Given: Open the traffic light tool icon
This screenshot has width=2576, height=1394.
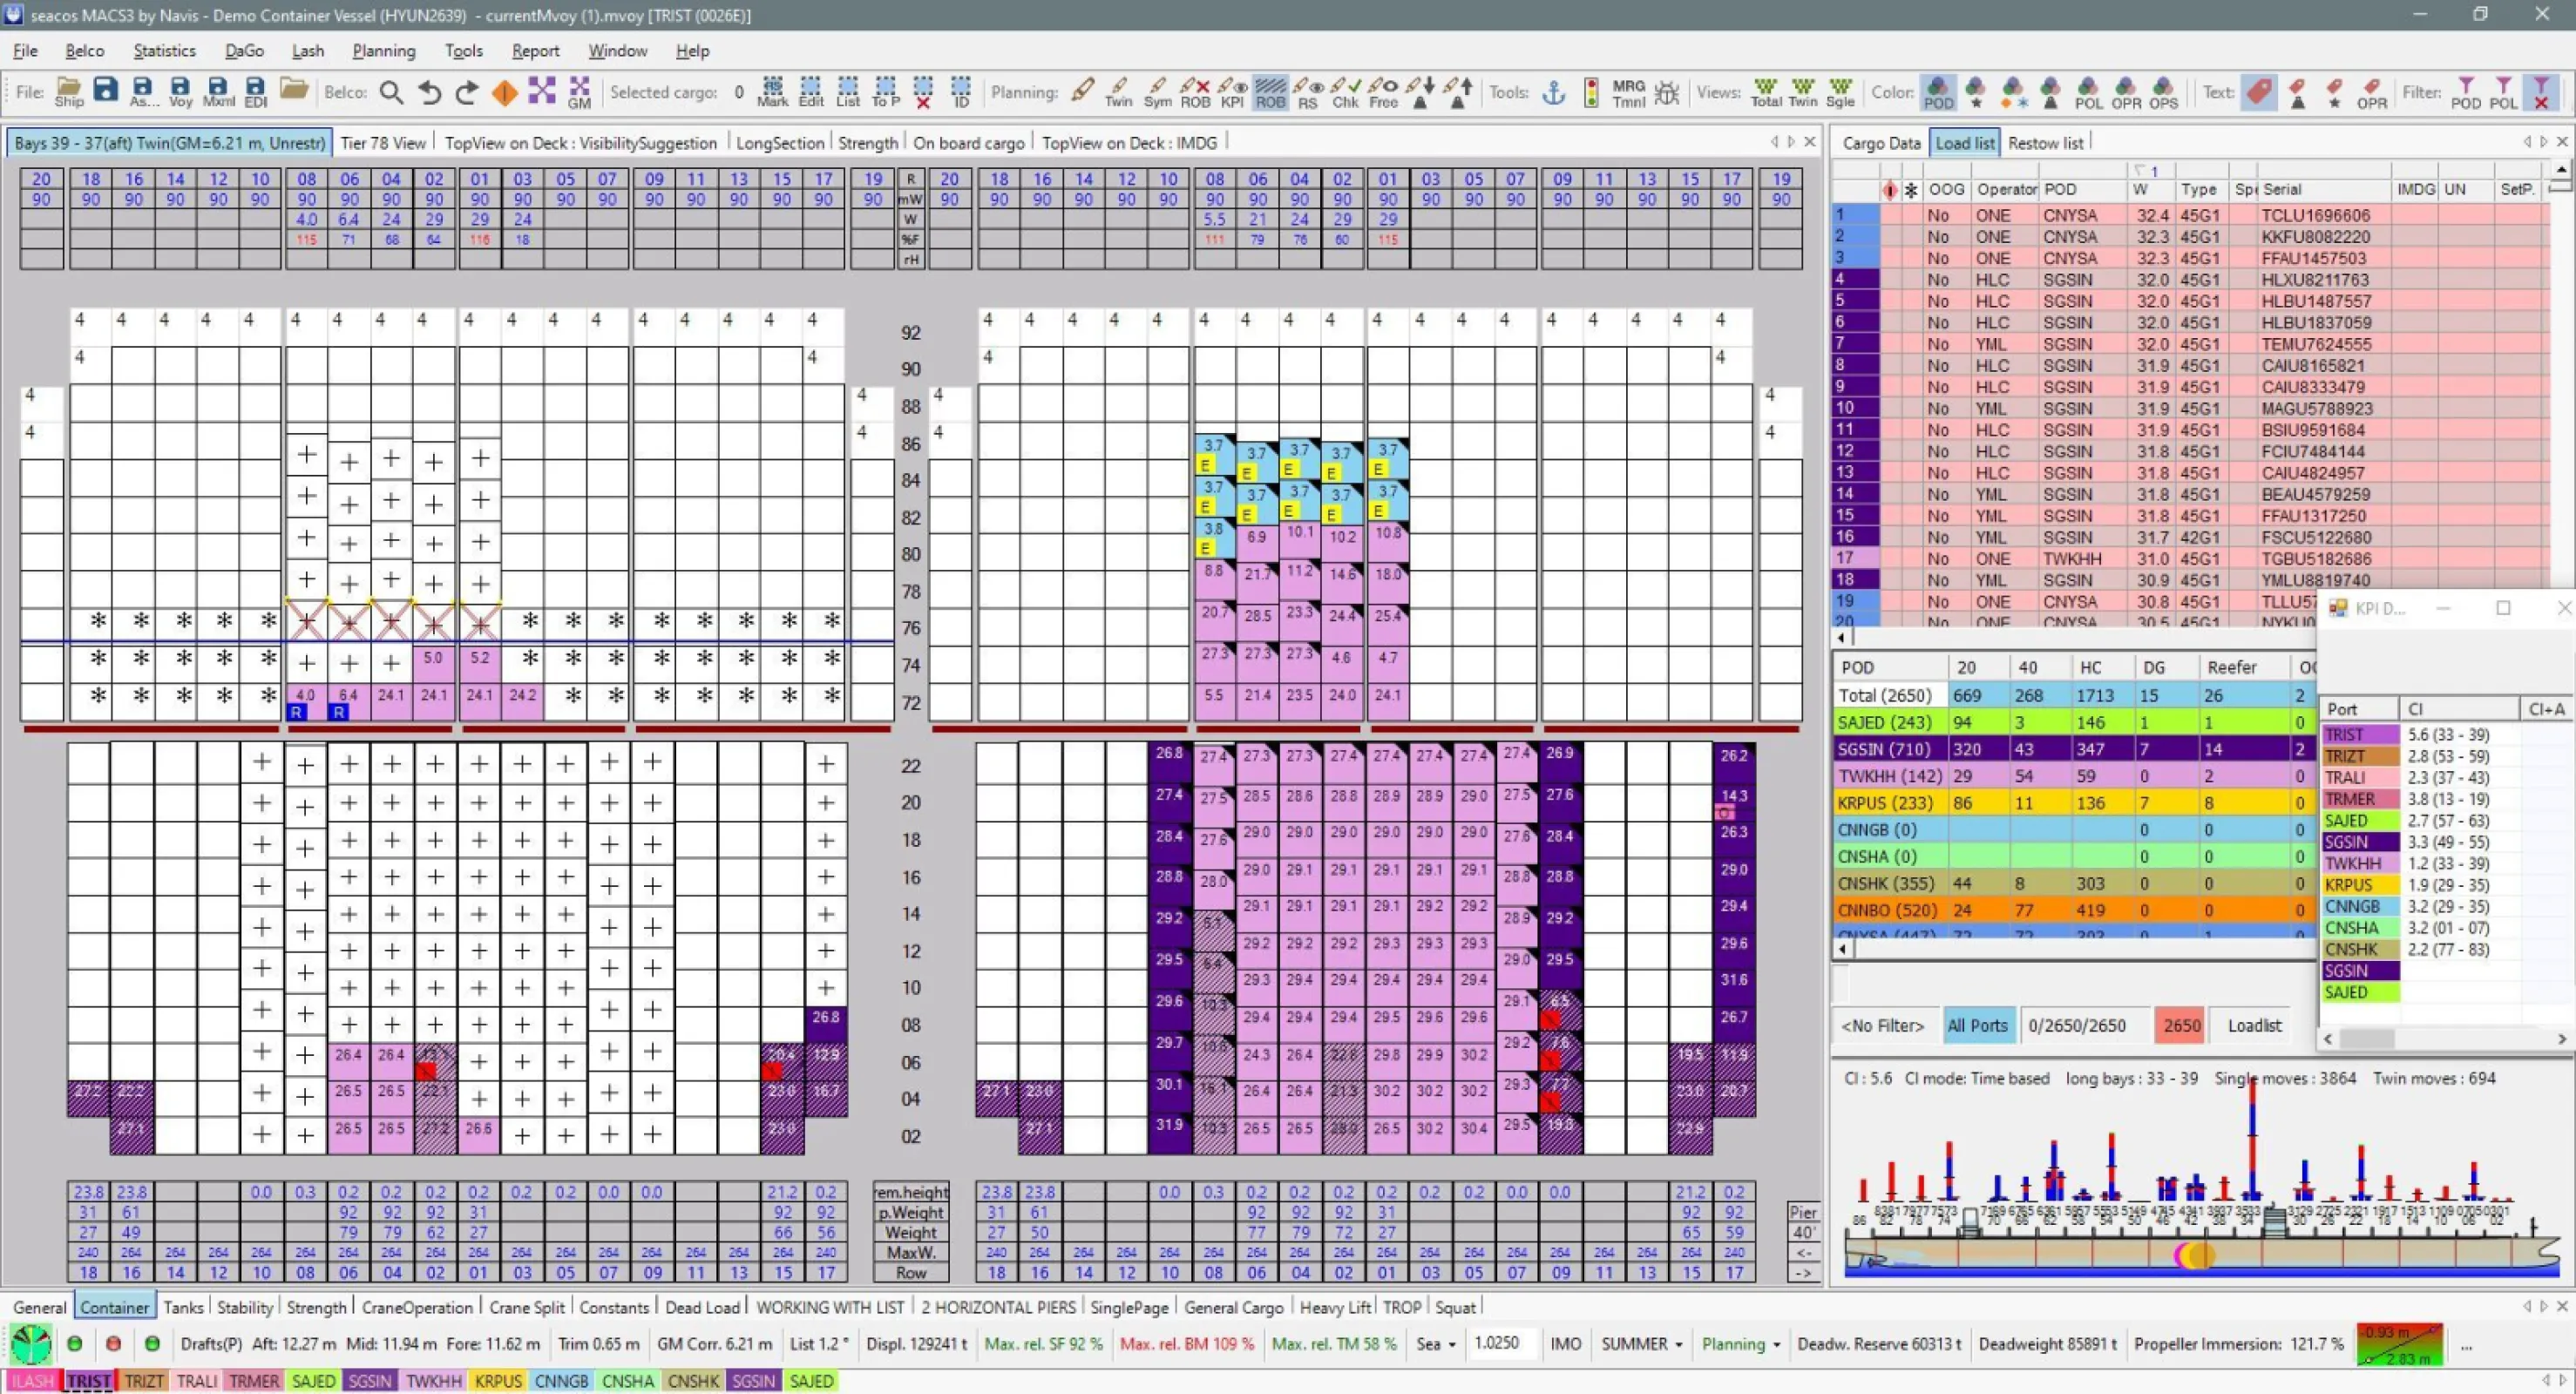Looking at the screenshot, I should [1591, 93].
